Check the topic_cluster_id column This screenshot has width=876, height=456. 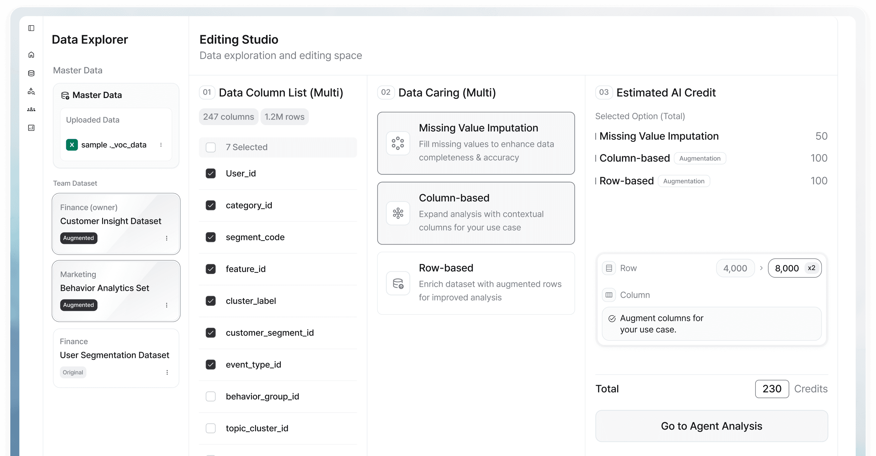[x=211, y=428]
